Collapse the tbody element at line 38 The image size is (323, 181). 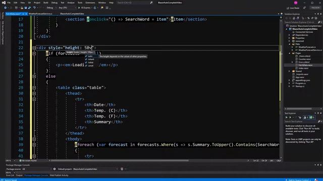click(x=34, y=139)
